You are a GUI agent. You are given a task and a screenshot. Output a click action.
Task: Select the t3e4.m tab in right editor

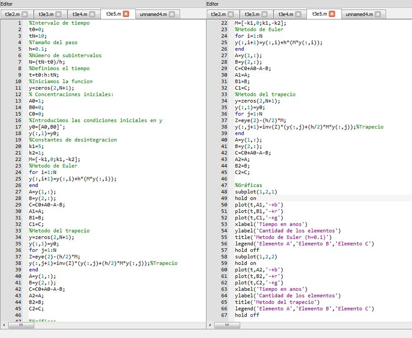(286, 14)
